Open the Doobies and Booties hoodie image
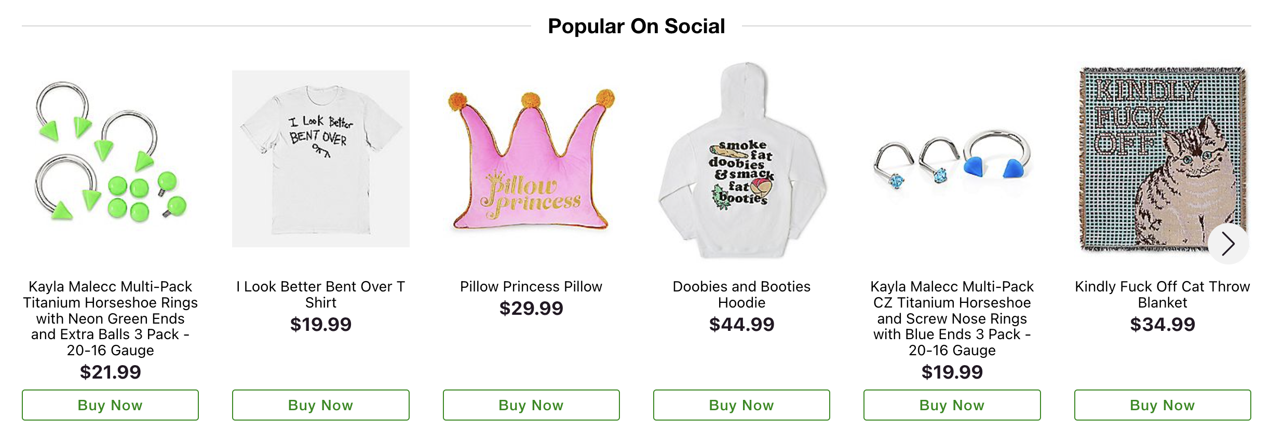 (741, 161)
